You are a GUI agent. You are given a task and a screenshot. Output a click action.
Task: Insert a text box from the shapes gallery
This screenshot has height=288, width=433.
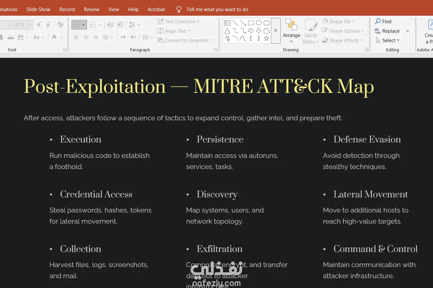point(227,23)
